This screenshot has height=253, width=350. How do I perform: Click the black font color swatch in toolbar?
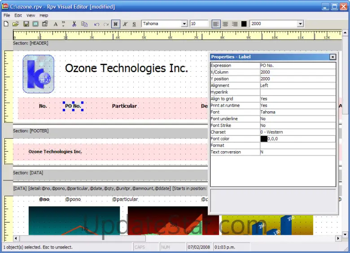point(244,24)
